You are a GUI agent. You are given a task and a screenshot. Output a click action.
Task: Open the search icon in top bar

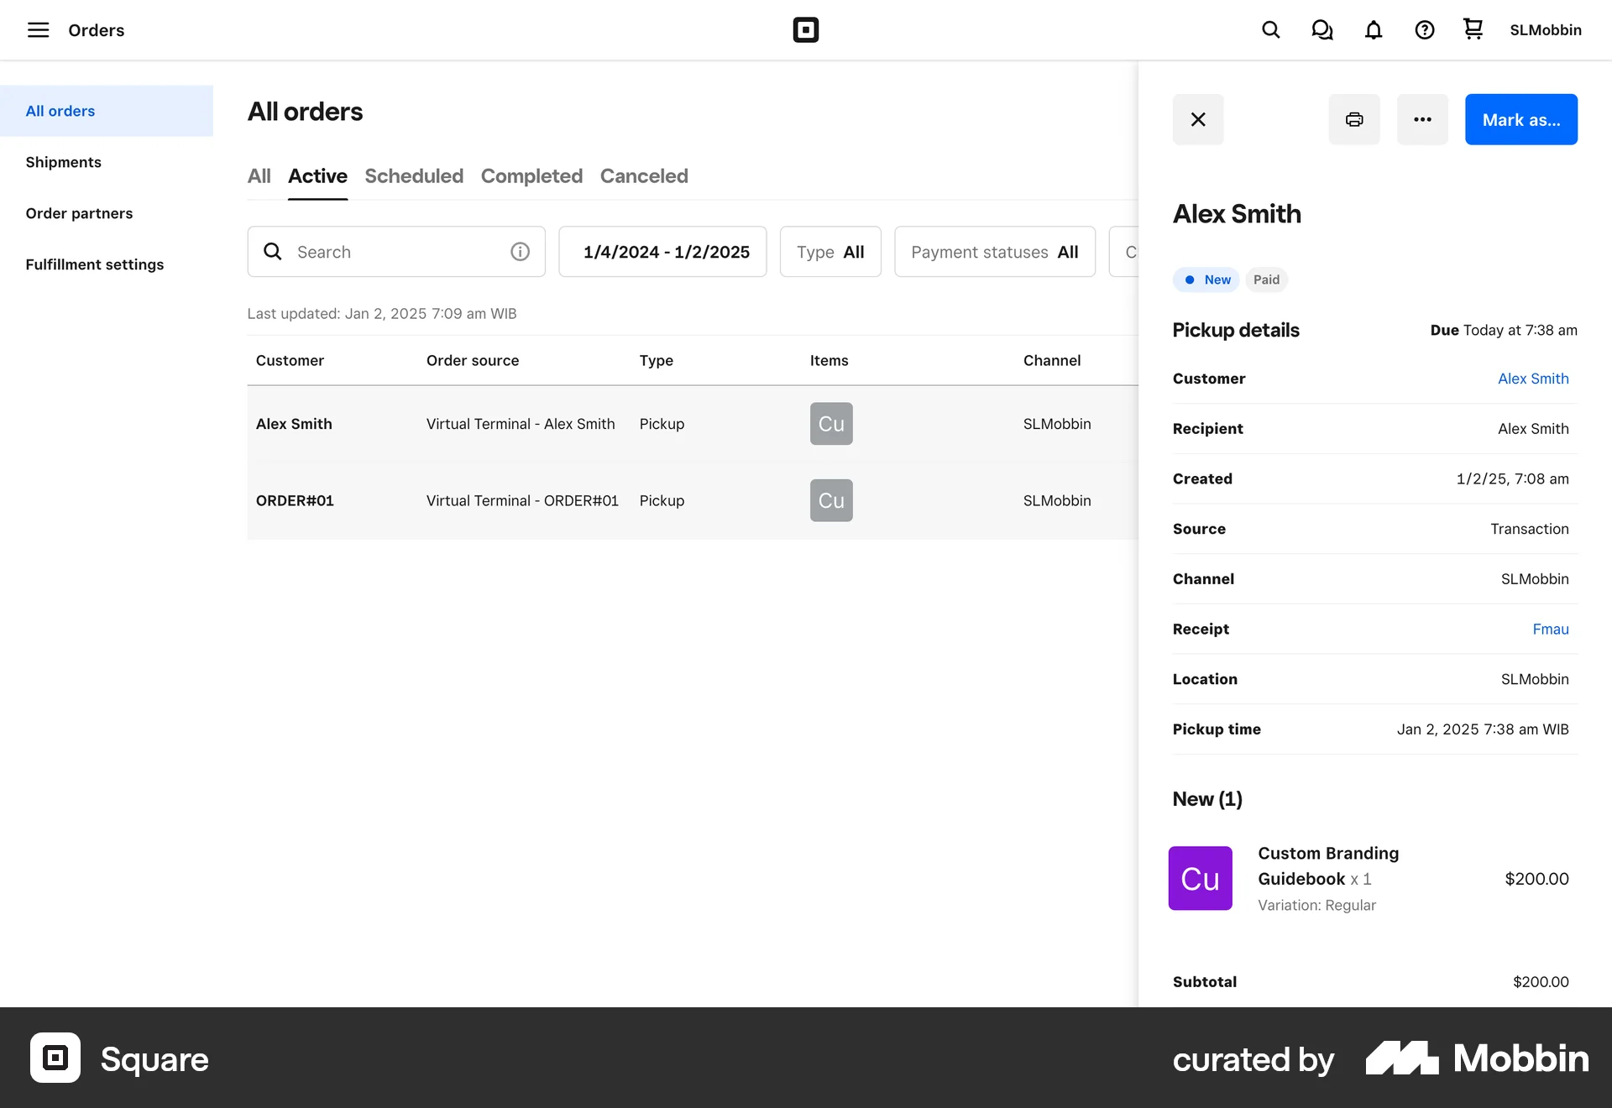click(1270, 30)
